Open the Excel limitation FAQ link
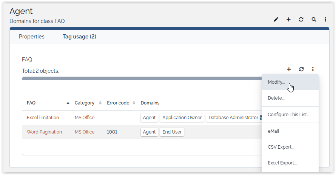The width and height of the screenshot is (336, 175). [x=43, y=118]
